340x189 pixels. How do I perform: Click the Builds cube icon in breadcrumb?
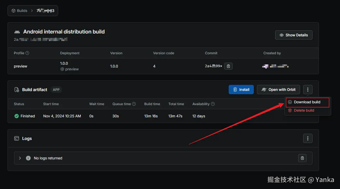(x=13, y=11)
